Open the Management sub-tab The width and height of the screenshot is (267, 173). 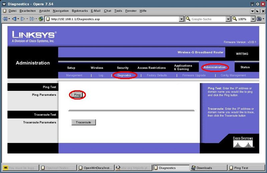click(74, 75)
